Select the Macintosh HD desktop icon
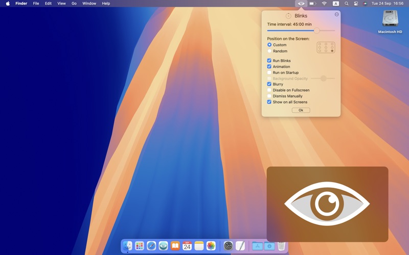 point(390,22)
